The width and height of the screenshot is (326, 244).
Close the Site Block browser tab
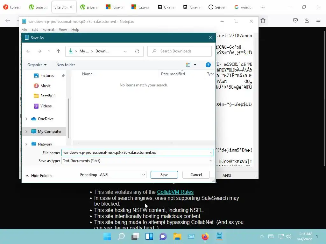click(71, 7)
